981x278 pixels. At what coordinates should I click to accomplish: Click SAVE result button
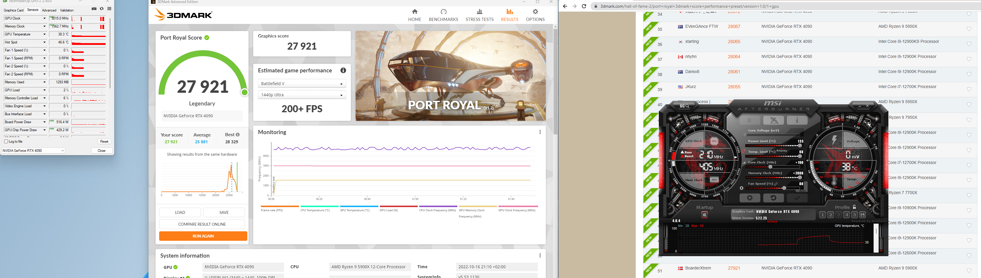(x=224, y=213)
